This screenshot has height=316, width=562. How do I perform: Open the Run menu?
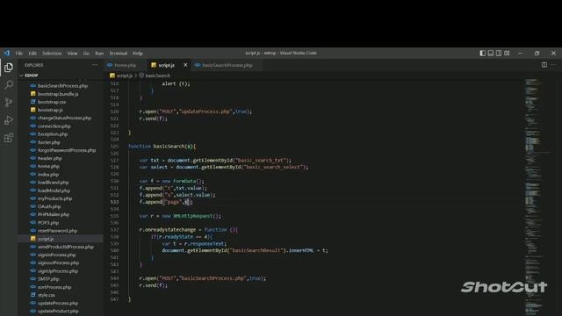(99, 53)
